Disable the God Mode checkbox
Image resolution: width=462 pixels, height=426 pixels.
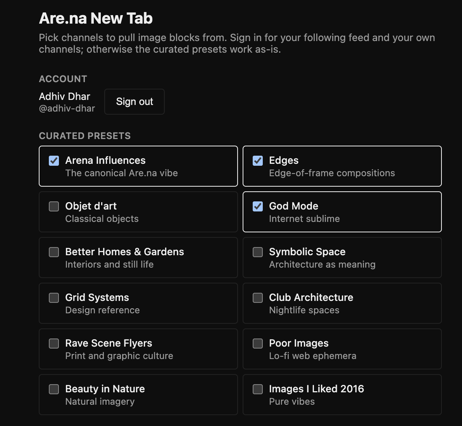tap(258, 206)
